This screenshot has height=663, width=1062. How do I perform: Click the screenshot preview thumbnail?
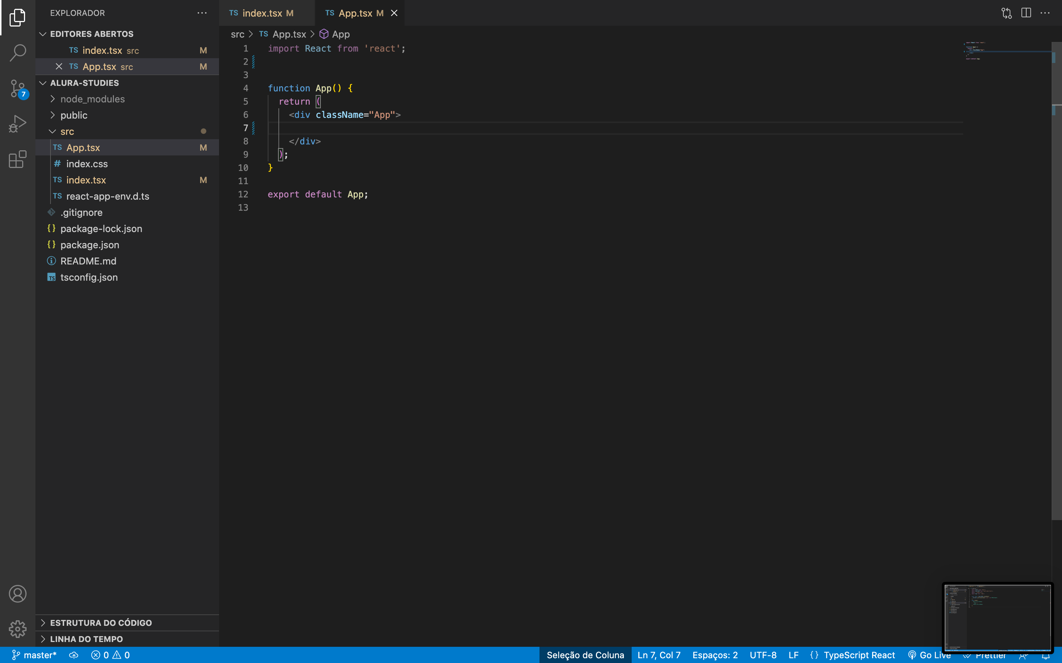(x=997, y=617)
